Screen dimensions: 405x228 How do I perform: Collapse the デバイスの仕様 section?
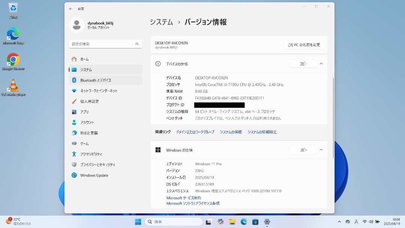(321, 63)
